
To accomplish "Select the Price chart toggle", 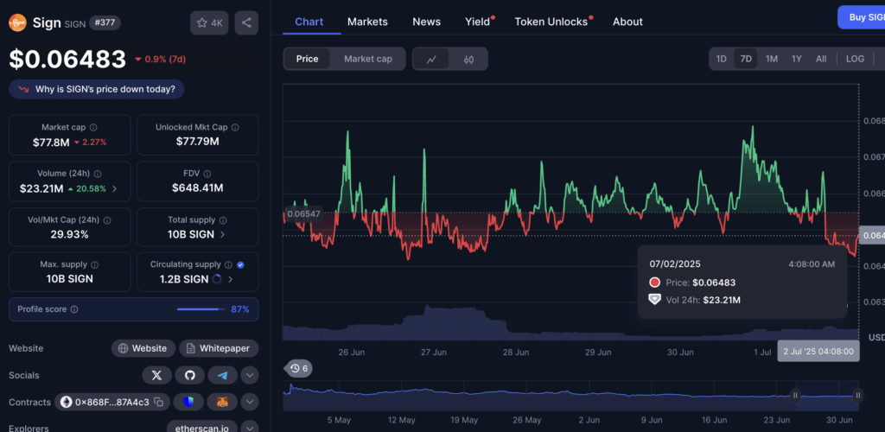I will click(307, 59).
